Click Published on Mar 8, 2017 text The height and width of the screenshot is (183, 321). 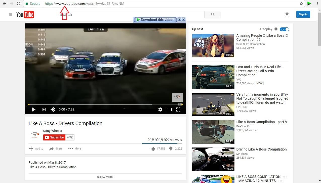47,162
